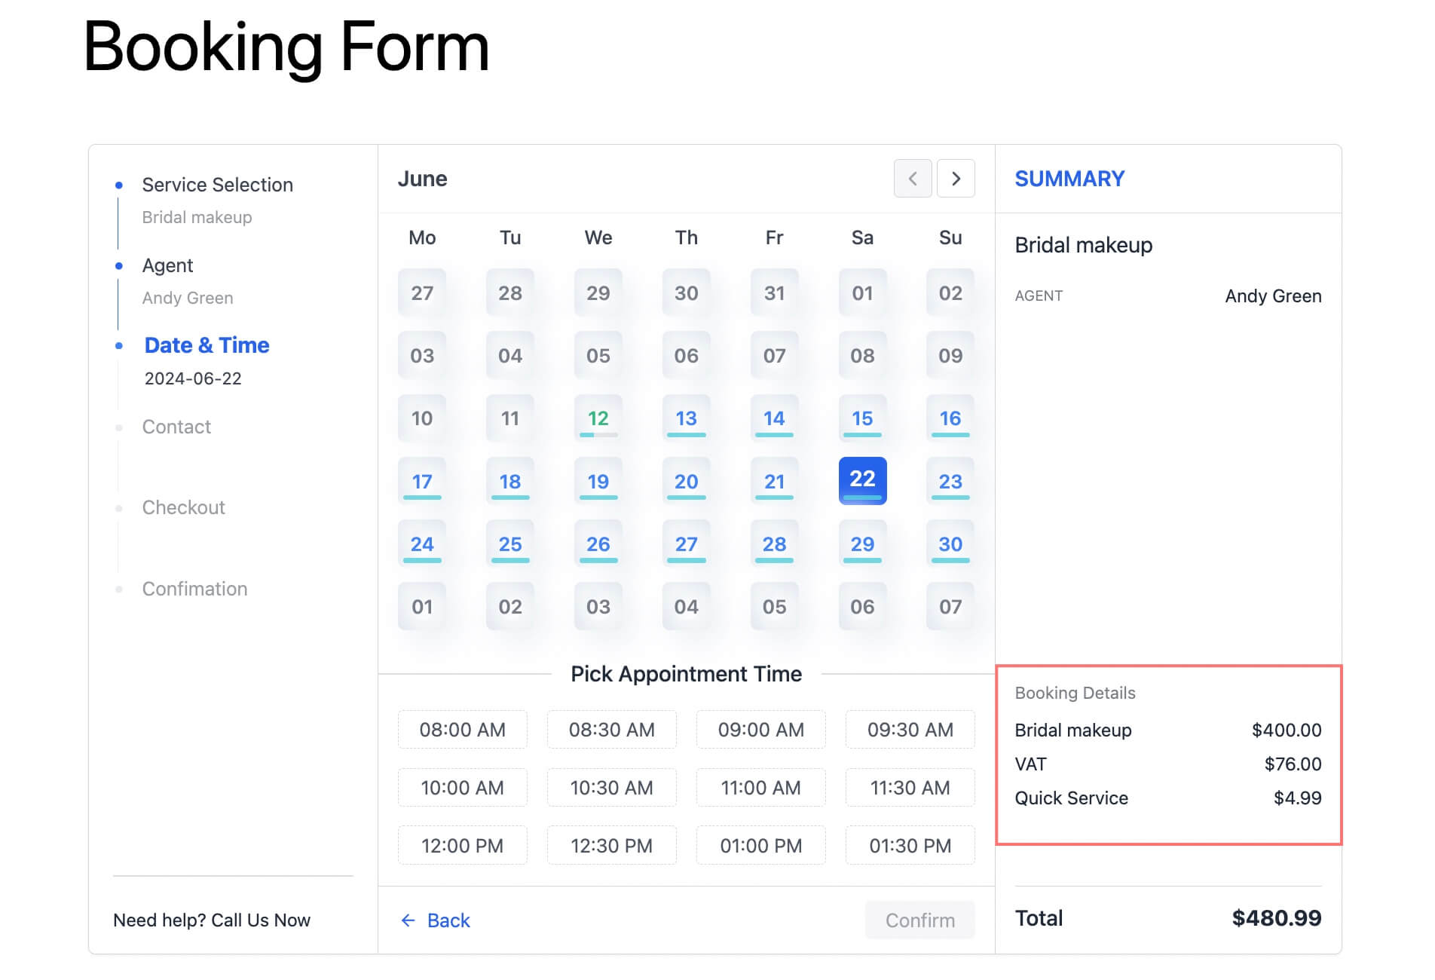The image size is (1435, 980).
Task: Click the Contact step indicator dot
Action: (x=119, y=427)
